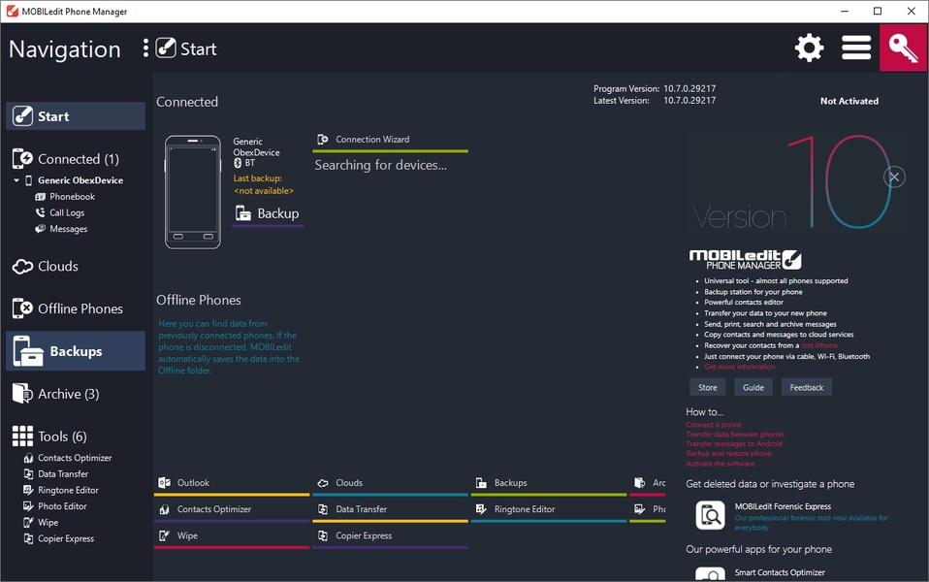The image size is (929, 582).
Task: Close the Version 10 promo banner
Action: (x=894, y=177)
